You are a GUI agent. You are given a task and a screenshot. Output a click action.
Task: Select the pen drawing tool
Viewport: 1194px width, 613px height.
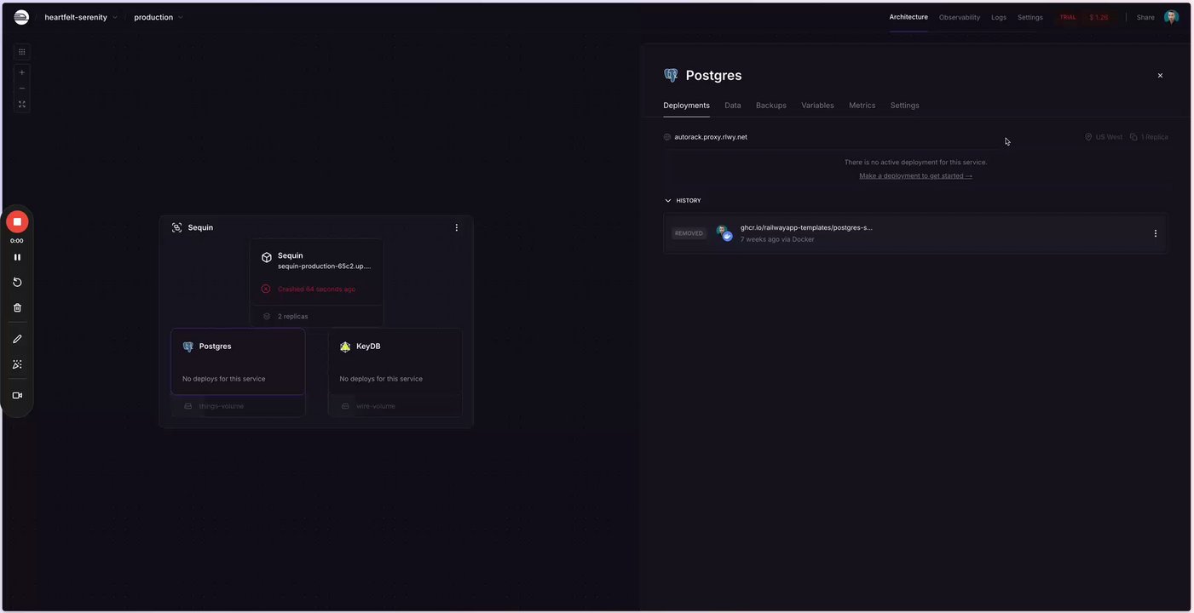click(x=17, y=339)
